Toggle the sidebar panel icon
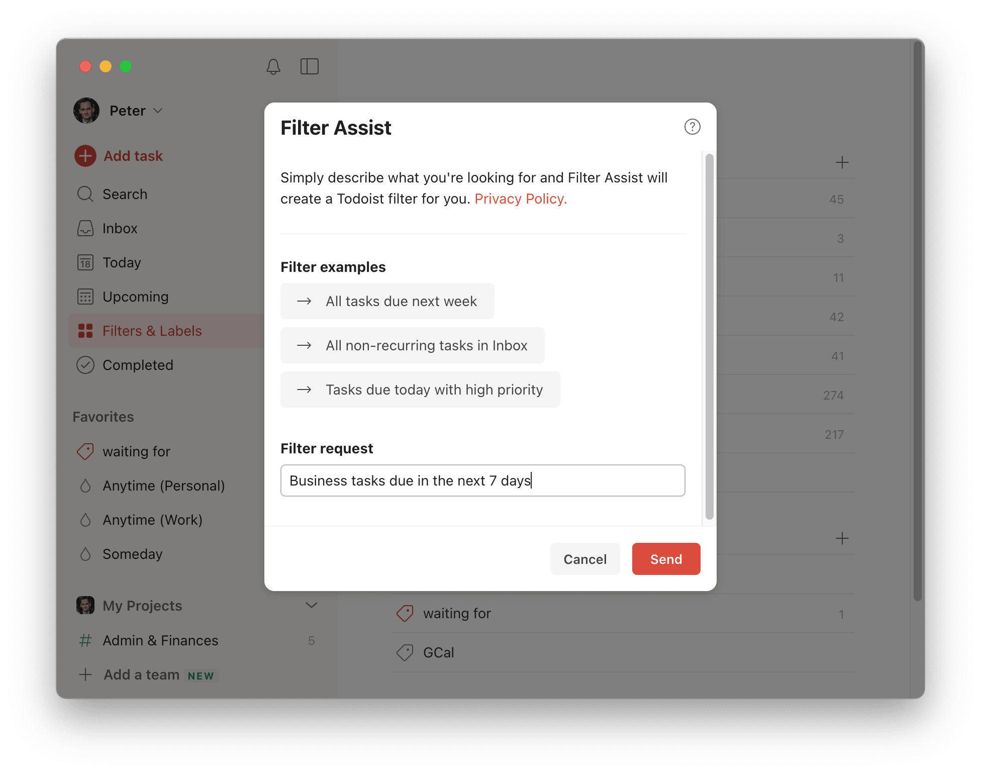Viewport: 981px width, 773px height. click(310, 66)
